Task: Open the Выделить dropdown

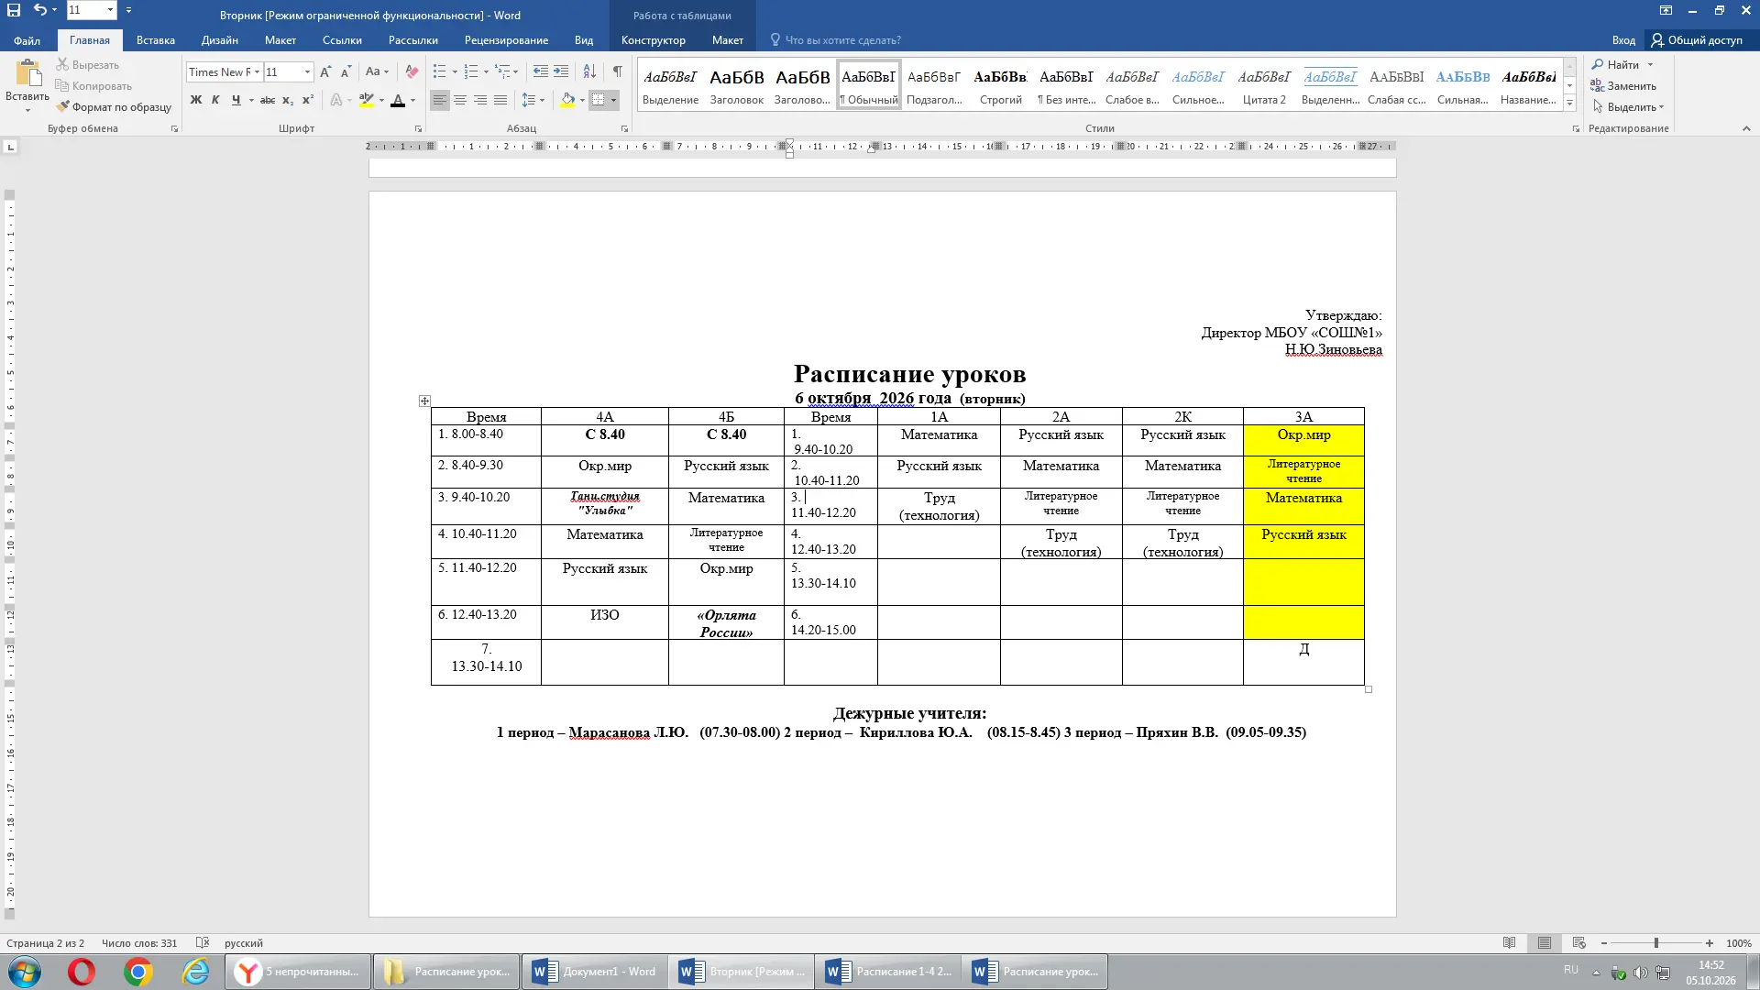Action: (1628, 107)
